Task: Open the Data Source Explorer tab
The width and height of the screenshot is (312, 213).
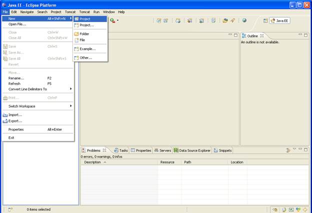Action: point(192,150)
